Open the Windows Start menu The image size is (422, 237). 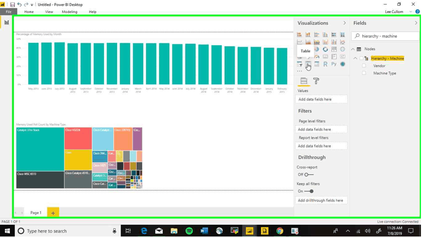pyautogui.click(x=7, y=231)
